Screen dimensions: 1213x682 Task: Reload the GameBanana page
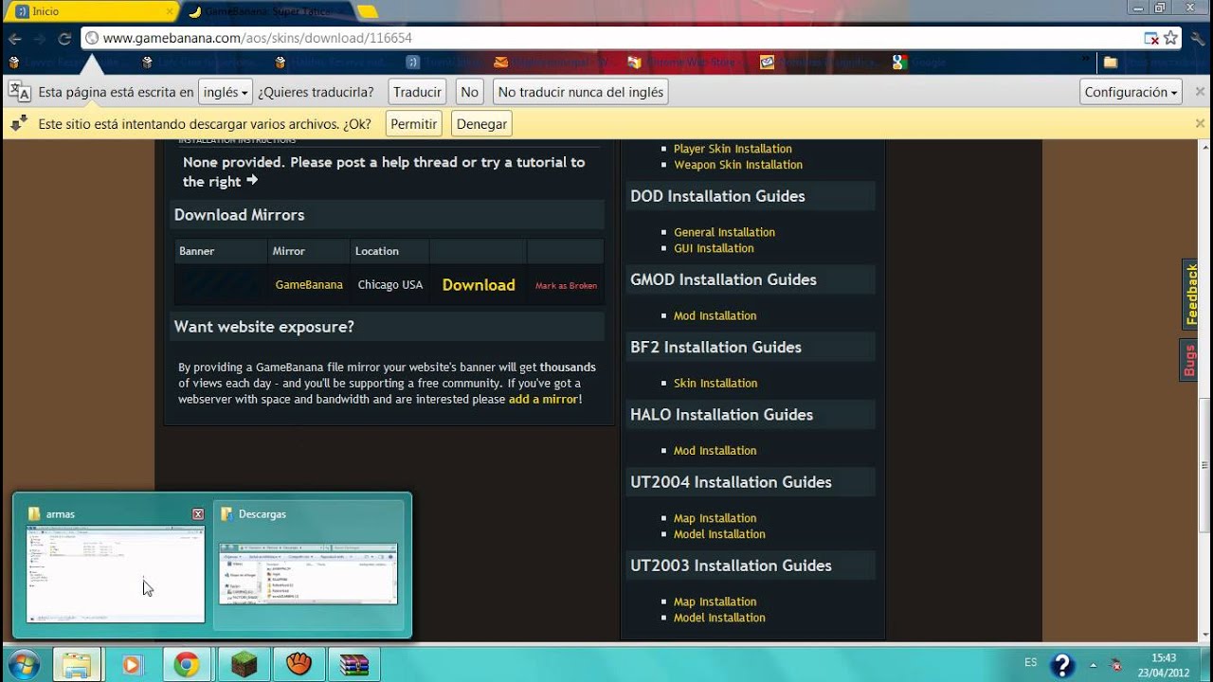tap(64, 39)
